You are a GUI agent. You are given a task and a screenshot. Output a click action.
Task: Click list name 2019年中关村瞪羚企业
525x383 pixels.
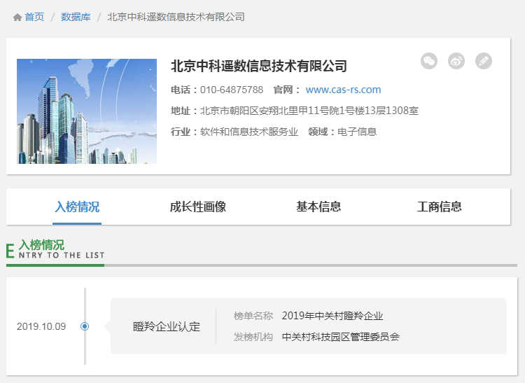[x=332, y=316]
